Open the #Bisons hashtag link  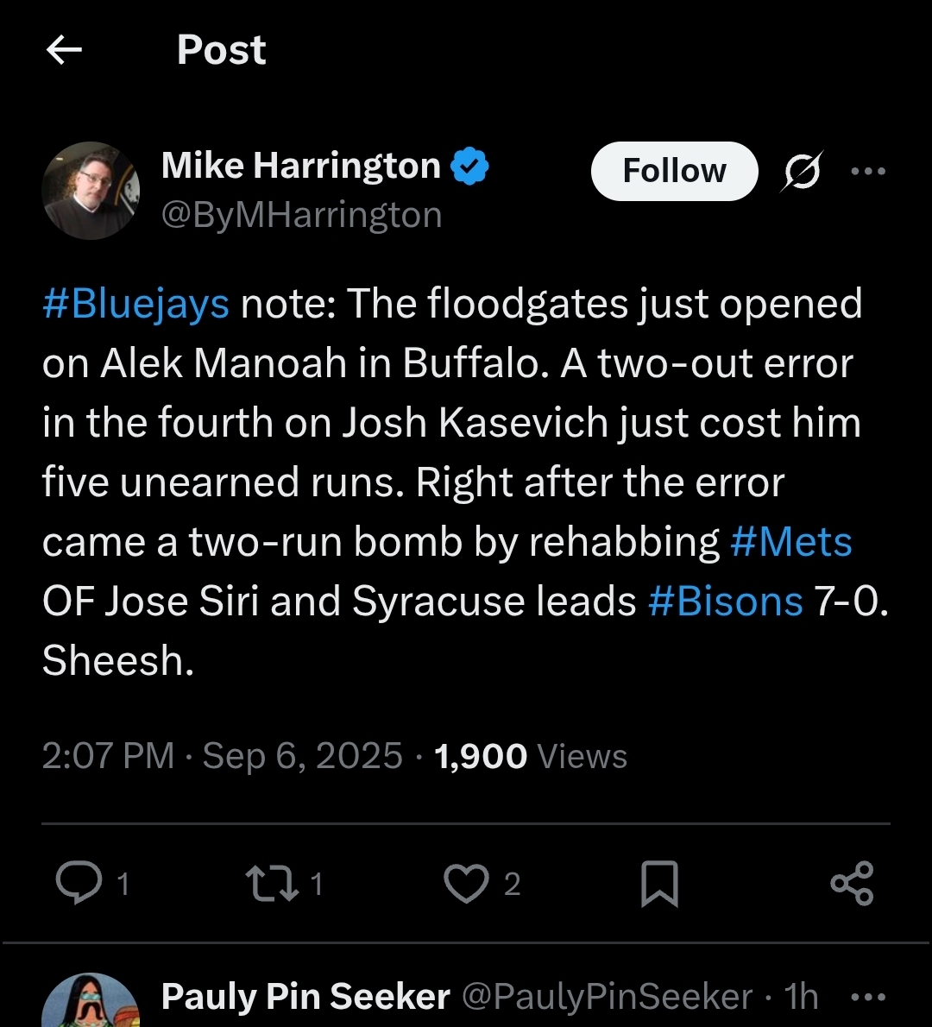[726, 602]
